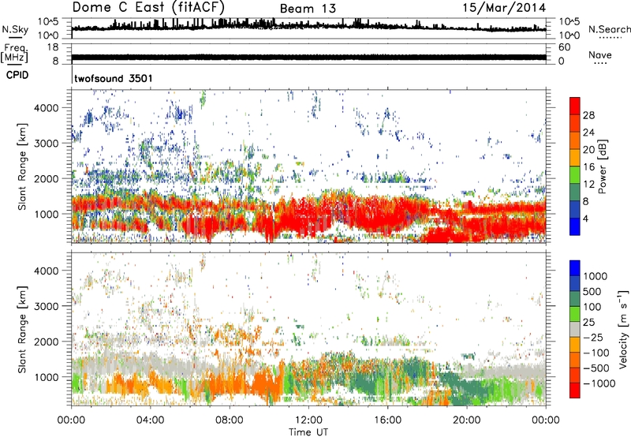Click the 'Freq. [MHz]' axis label
This screenshot has width=631, height=437.
[x=14, y=53]
